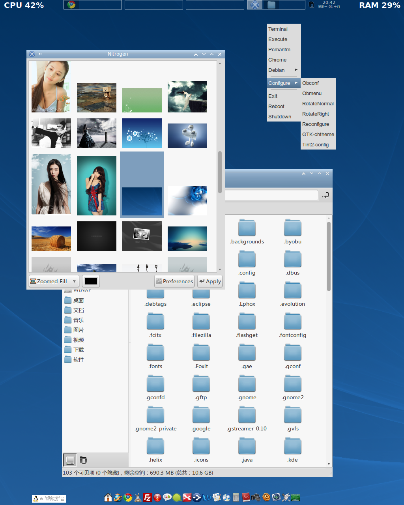
Task: Open the Zoomed Fill mode dropdown
Action: 54,281
